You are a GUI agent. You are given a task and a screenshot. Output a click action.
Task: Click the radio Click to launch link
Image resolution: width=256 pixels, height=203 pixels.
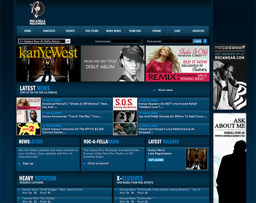coord(98,163)
